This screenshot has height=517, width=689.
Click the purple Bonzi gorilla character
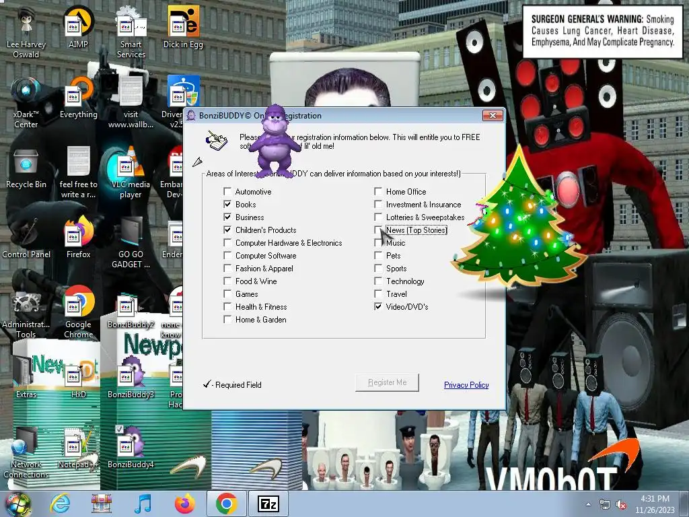tap(275, 141)
